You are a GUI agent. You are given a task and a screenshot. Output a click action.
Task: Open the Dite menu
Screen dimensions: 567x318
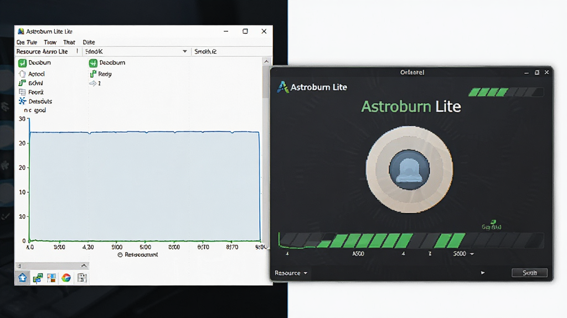89,42
